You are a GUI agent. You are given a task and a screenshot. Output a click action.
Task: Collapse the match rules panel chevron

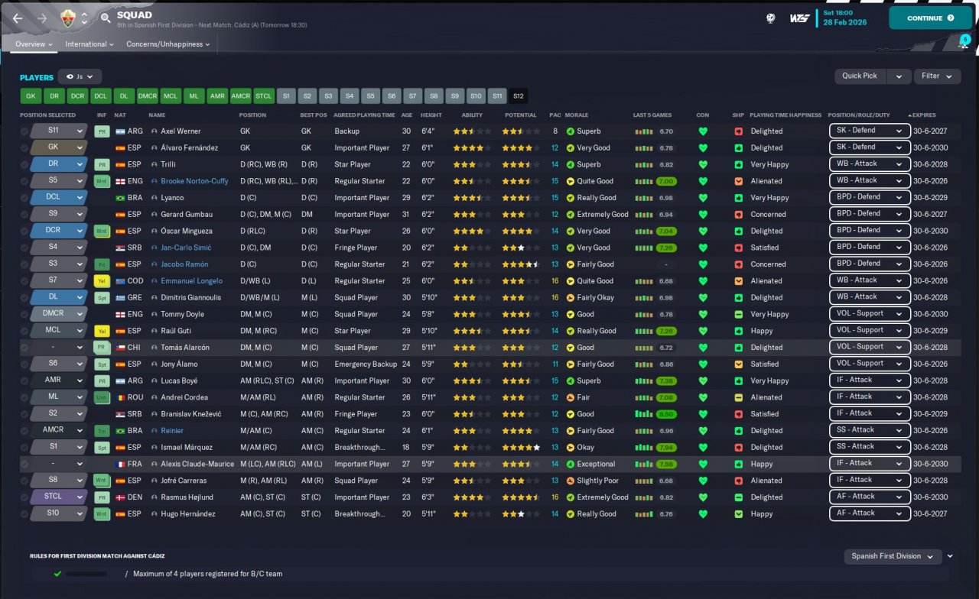950,556
